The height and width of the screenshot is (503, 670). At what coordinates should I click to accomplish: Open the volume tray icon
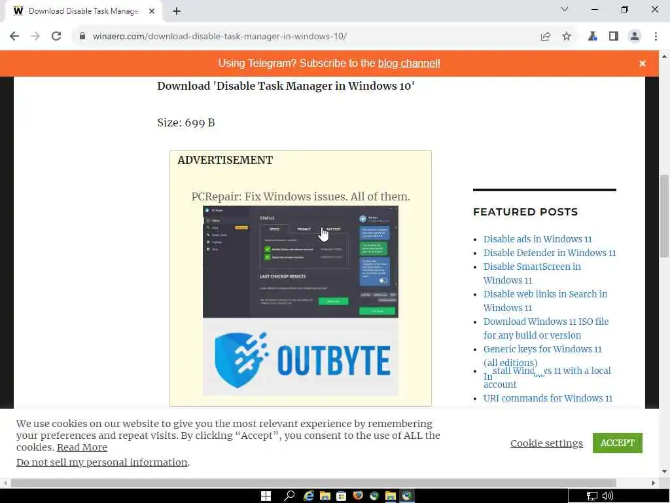[x=608, y=496]
